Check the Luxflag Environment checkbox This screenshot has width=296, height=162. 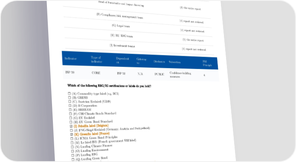73,151
